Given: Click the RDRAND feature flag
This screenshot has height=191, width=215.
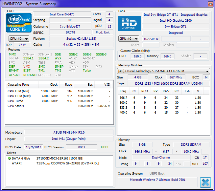Looking at the screenshot, I should [30, 75].
